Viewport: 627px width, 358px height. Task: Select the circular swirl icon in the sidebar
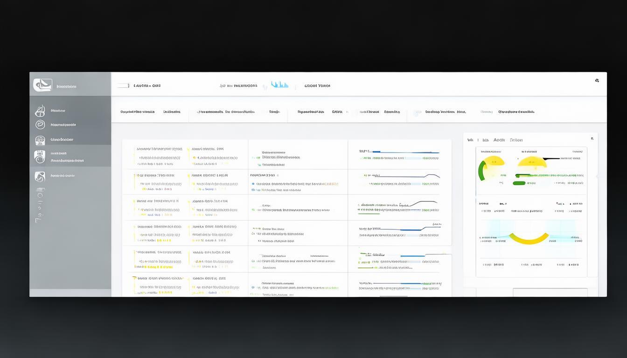(41, 124)
